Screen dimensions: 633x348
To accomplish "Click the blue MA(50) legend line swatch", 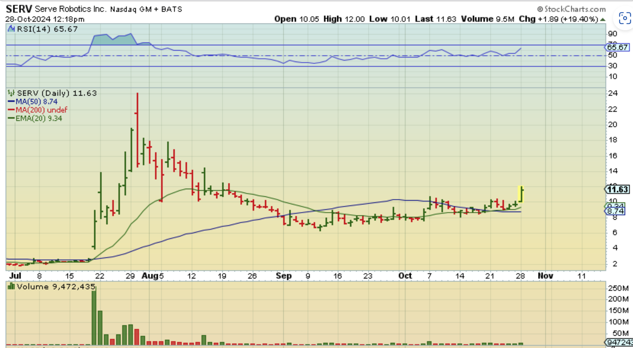I will 11,102.
